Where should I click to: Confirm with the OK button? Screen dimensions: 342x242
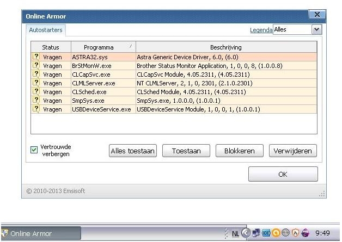pyautogui.click(x=283, y=174)
